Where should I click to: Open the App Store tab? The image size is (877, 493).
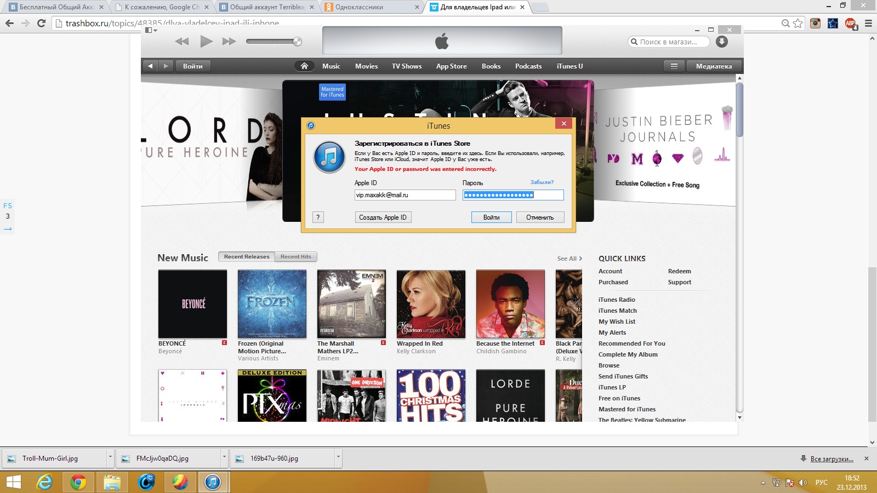point(452,66)
